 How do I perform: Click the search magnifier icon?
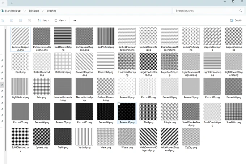(x=241, y=10)
